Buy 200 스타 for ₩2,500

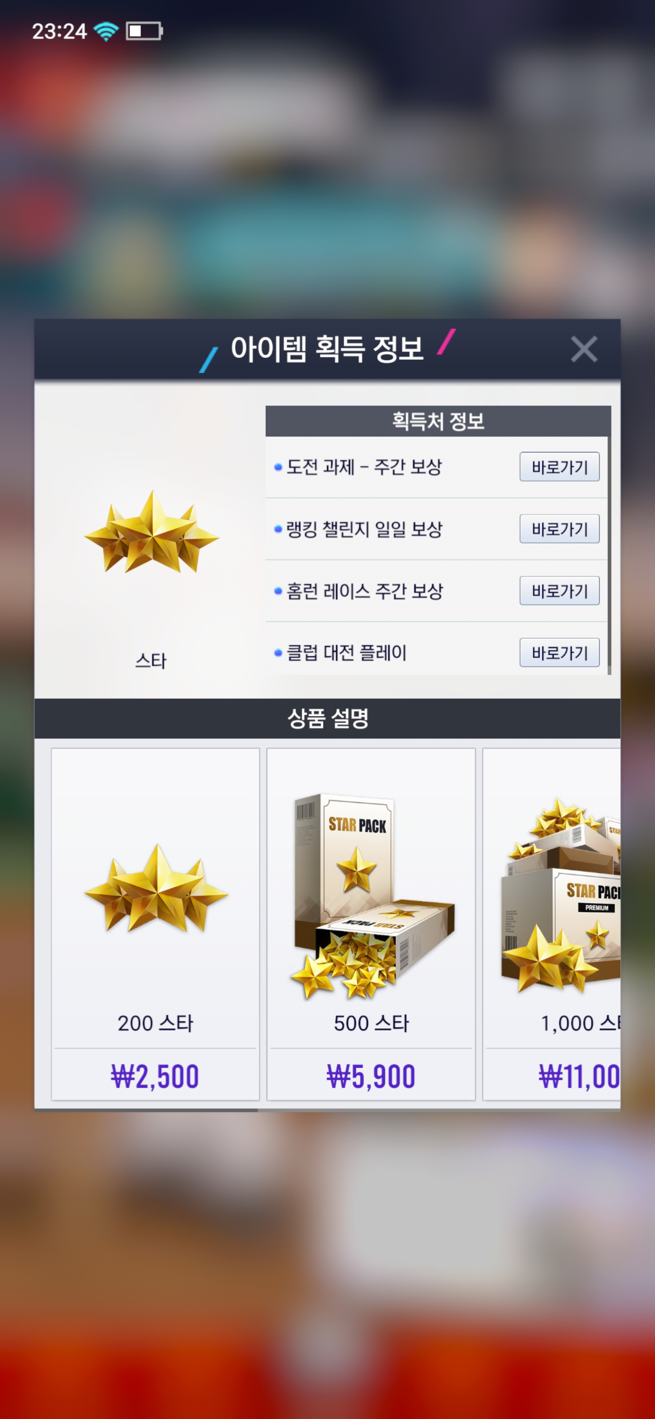click(x=155, y=1077)
